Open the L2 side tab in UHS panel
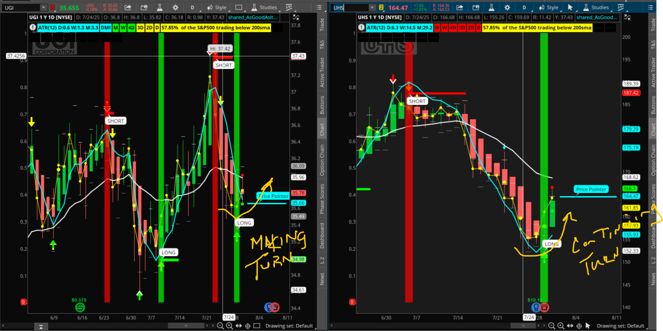The width and height of the screenshot is (663, 331). click(x=653, y=260)
